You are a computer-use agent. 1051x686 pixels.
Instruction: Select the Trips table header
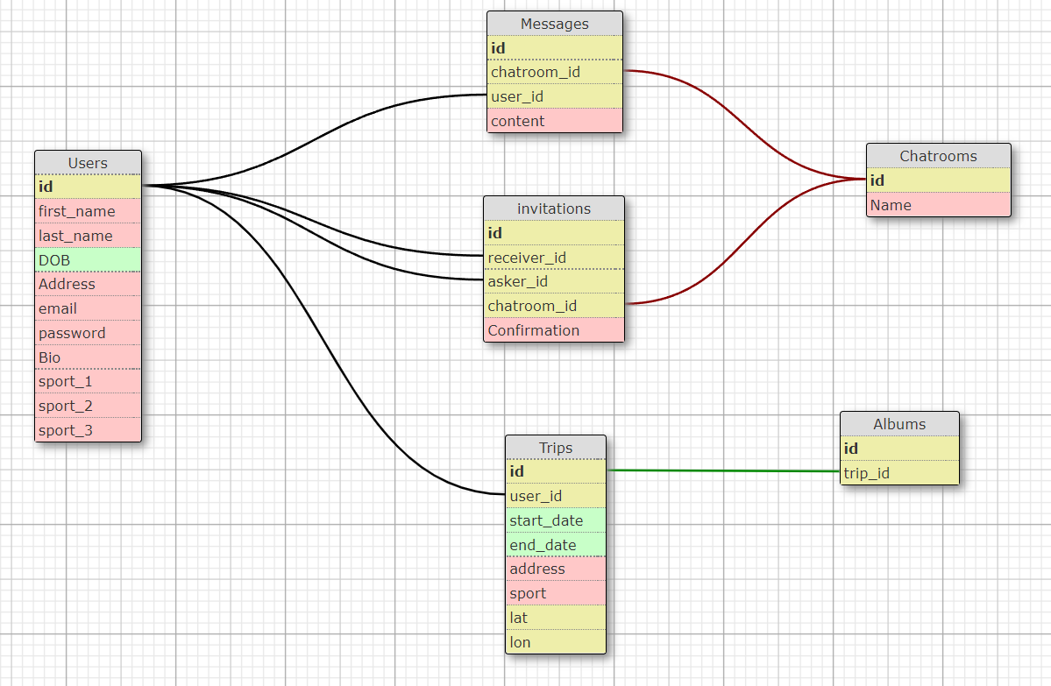[555, 448]
